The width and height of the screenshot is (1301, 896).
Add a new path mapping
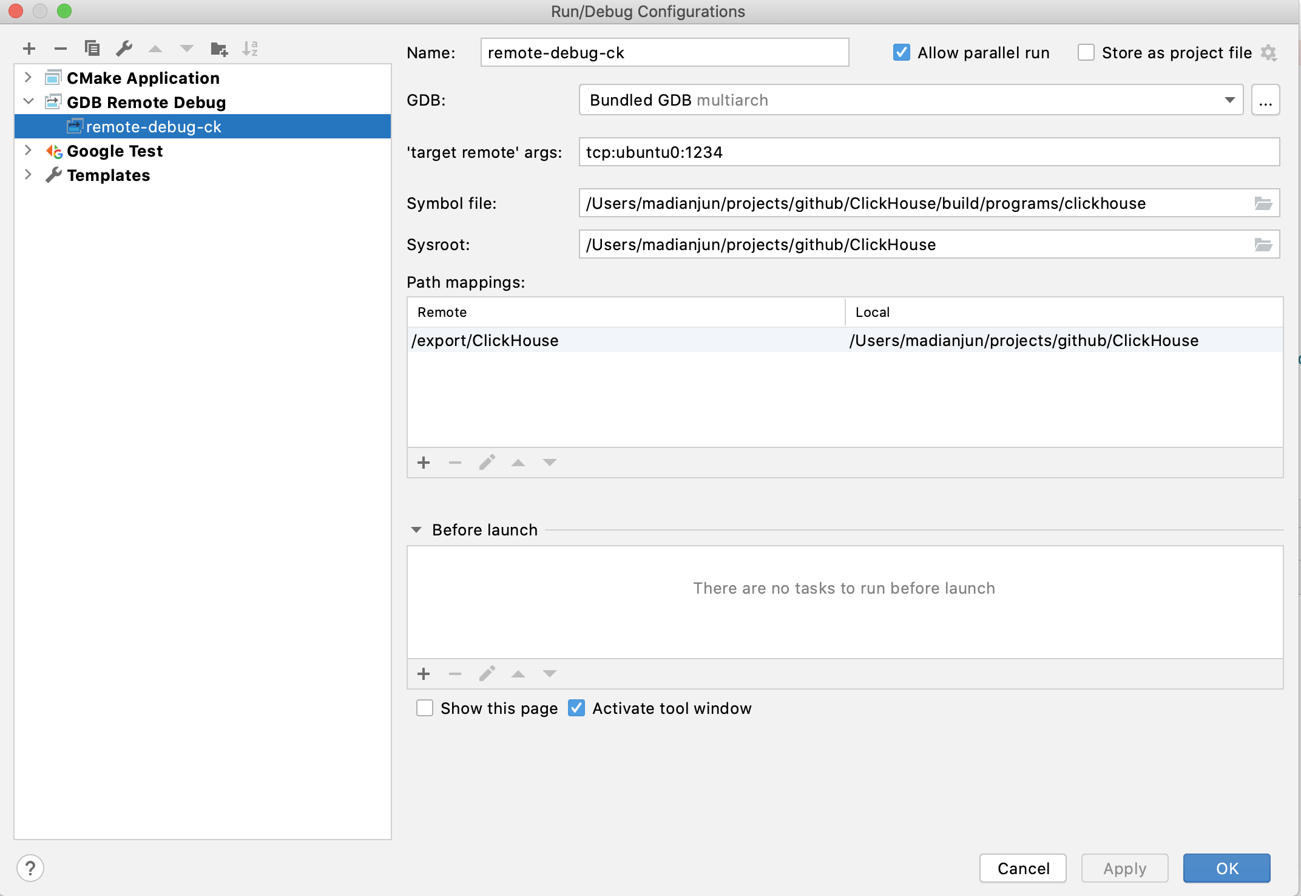pyautogui.click(x=423, y=463)
